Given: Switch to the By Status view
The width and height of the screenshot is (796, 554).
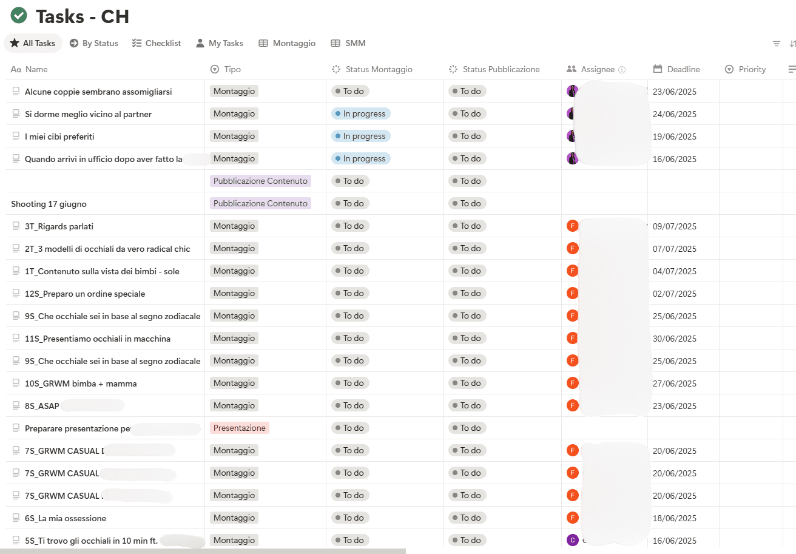Looking at the screenshot, I should point(94,43).
